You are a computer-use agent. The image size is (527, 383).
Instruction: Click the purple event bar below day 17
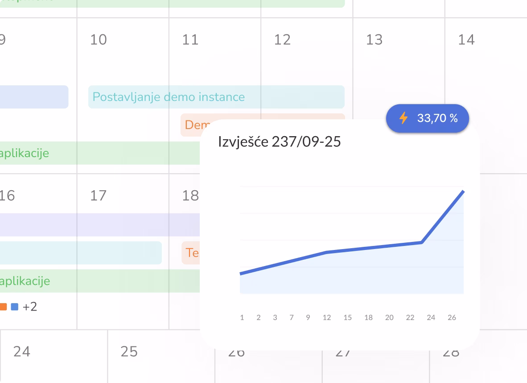point(99,225)
